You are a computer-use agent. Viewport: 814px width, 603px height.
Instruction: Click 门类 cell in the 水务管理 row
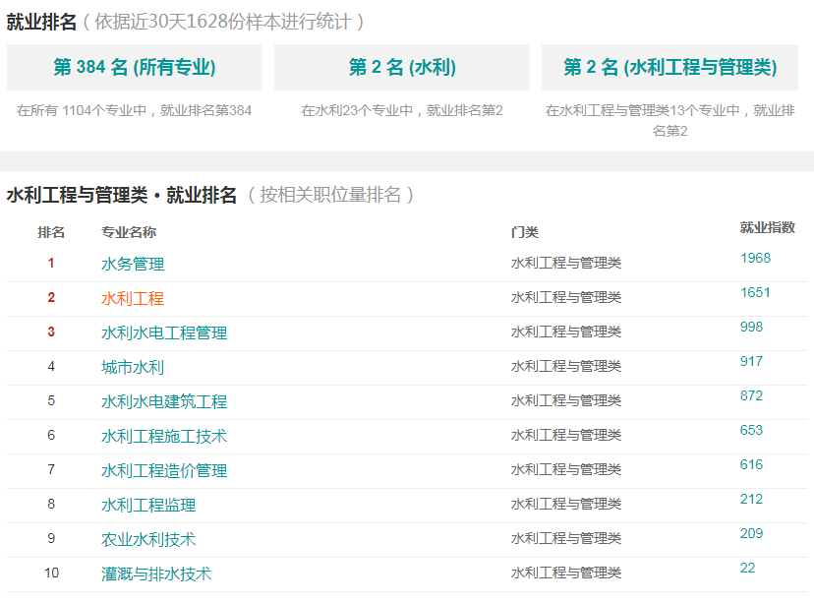click(x=566, y=263)
